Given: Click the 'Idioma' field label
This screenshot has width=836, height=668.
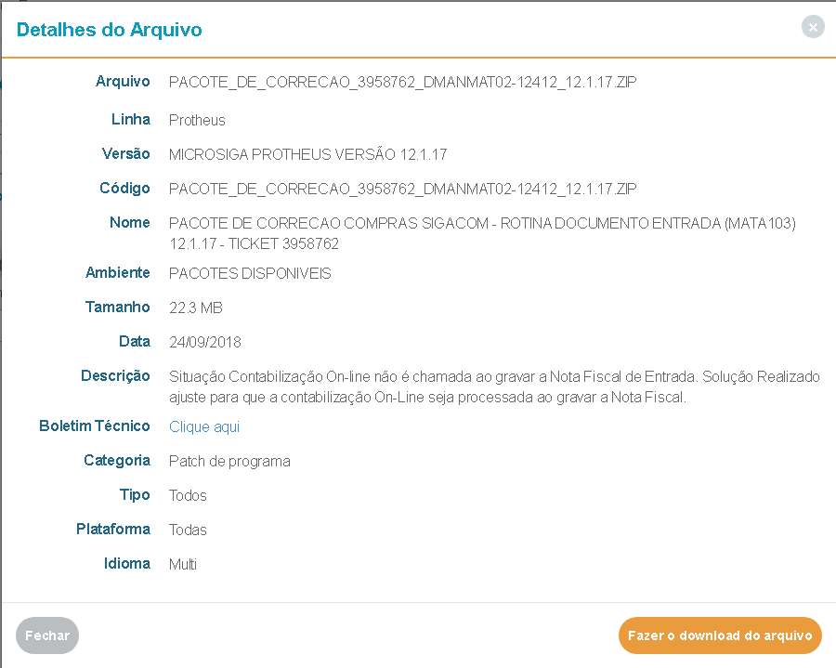Looking at the screenshot, I should point(127,563).
